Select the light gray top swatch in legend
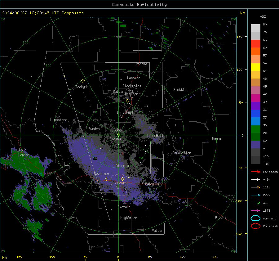279x261 pixels. (x=255, y=28)
